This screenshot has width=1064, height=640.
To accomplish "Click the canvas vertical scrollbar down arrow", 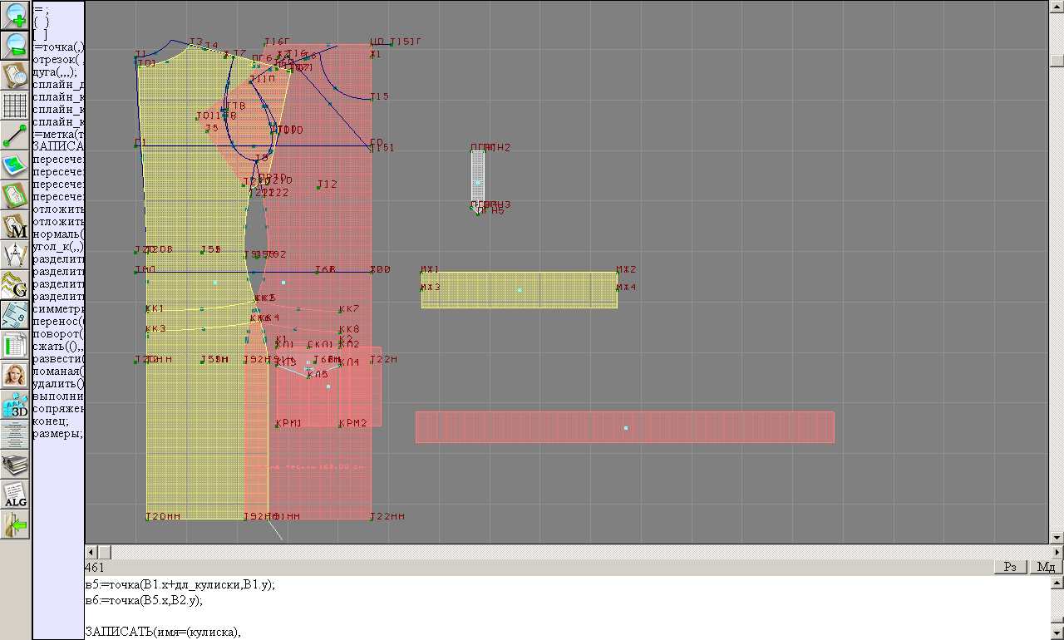I will 1057,538.
